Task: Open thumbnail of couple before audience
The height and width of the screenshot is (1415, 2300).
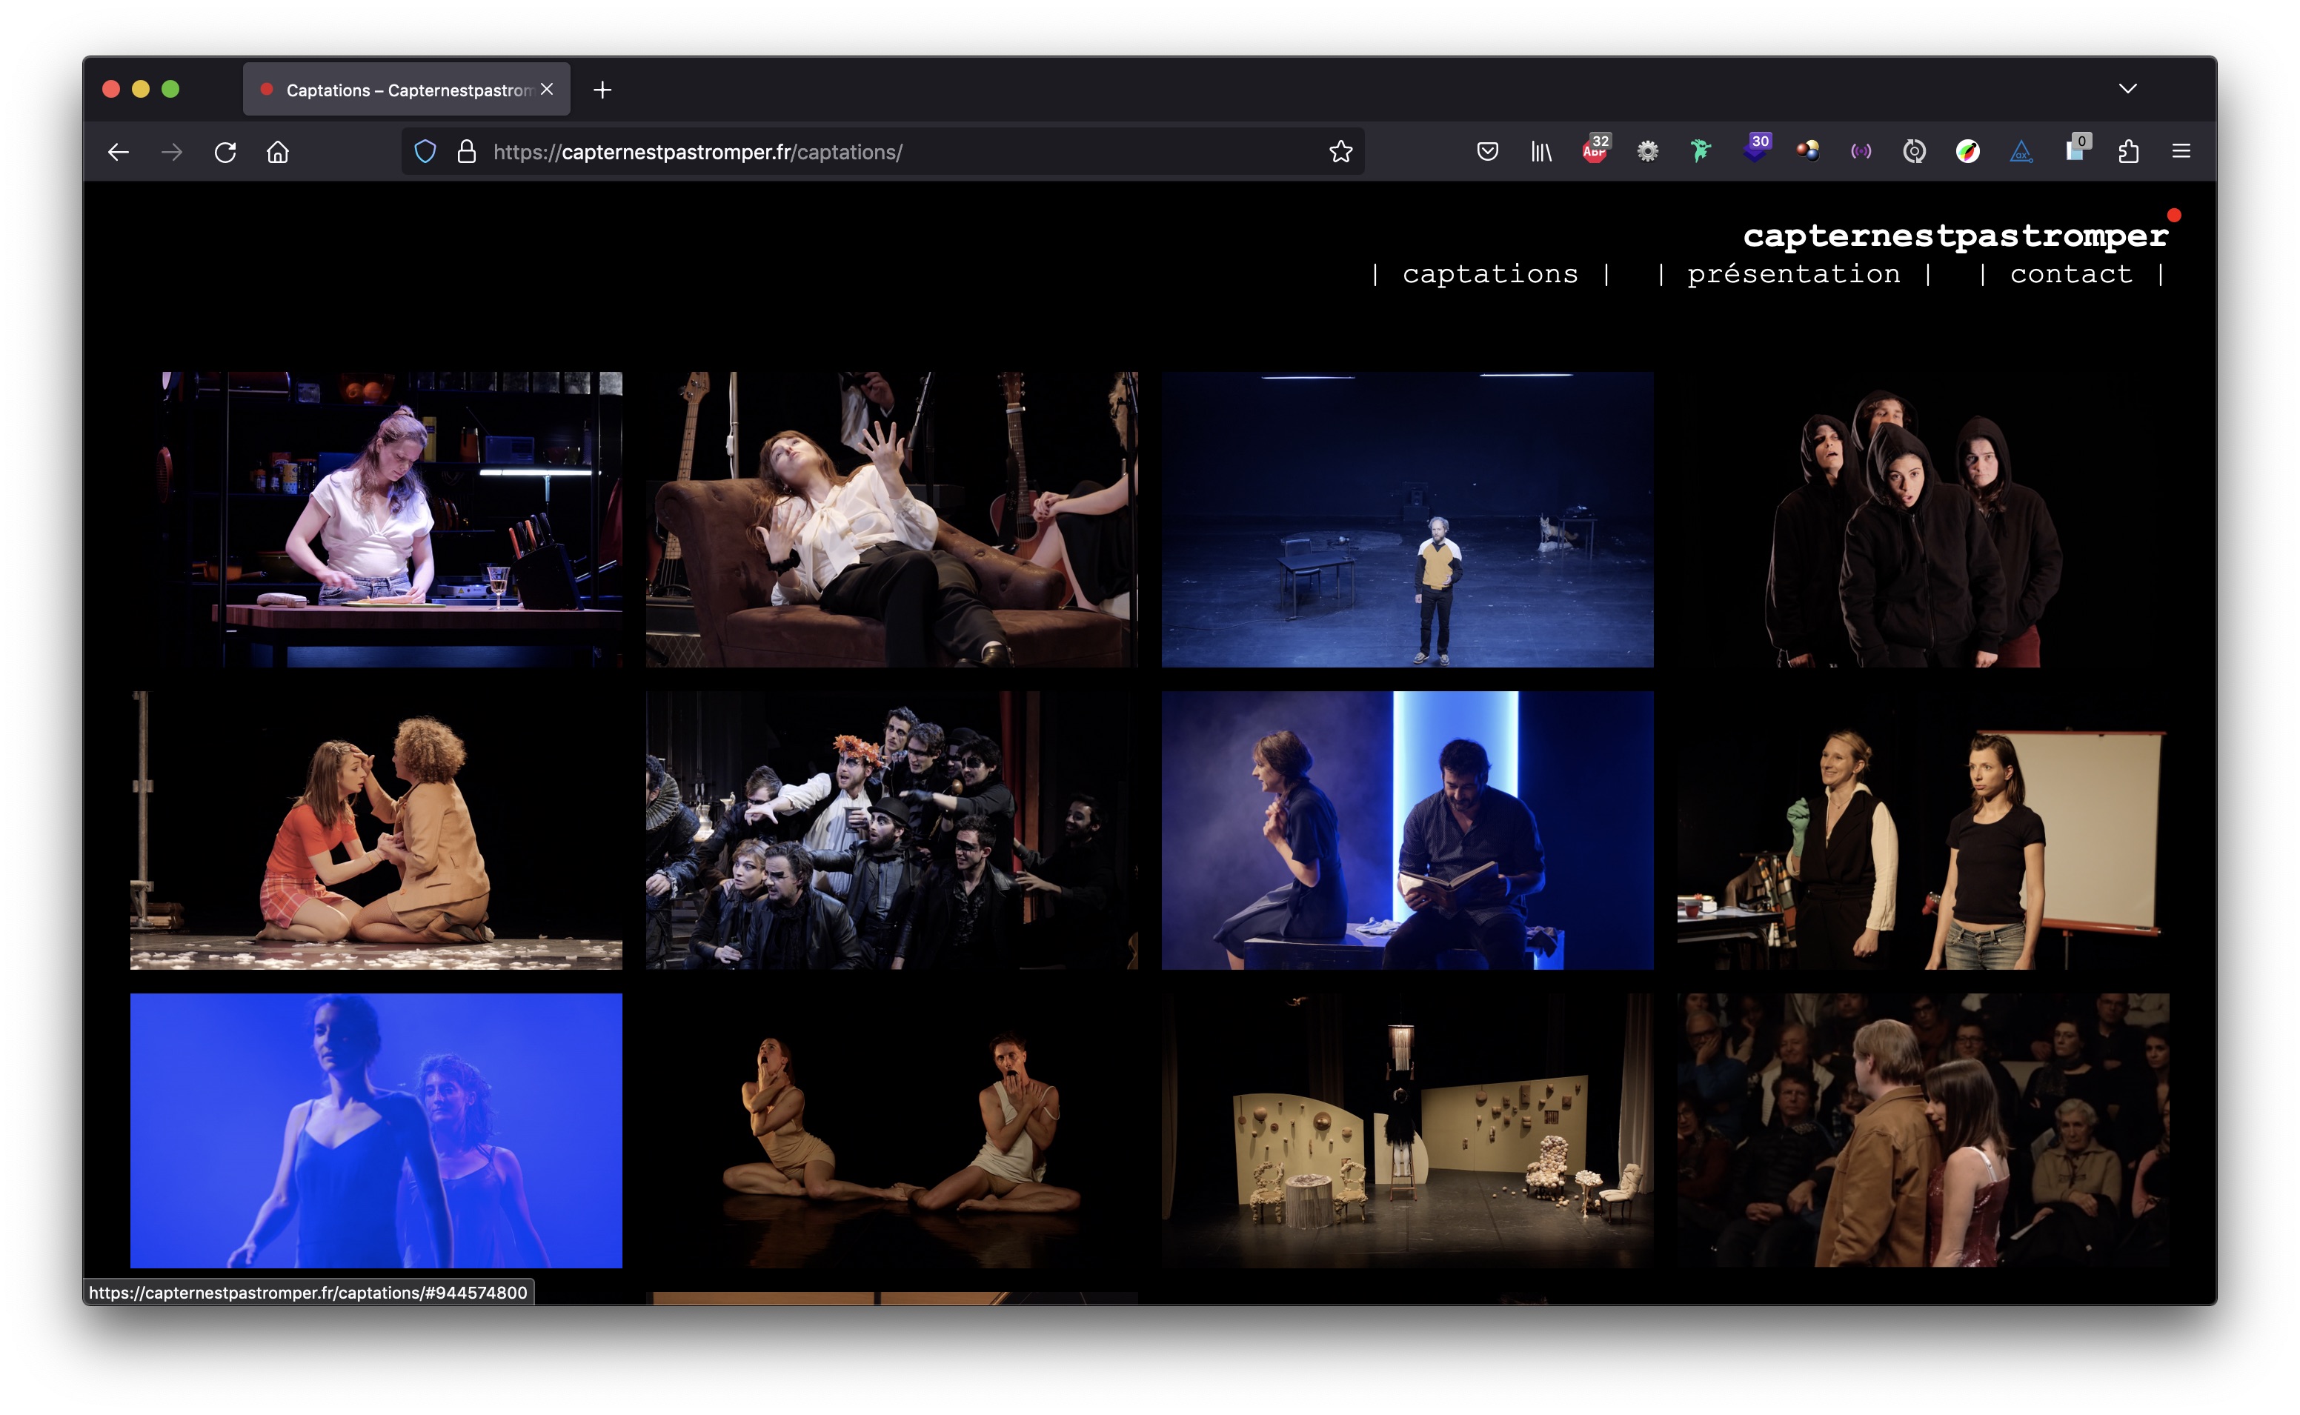Action: tap(1923, 1131)
